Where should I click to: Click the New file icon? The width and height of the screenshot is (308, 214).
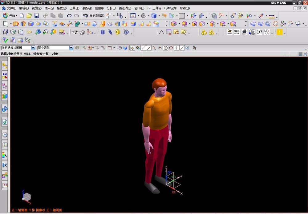[x=22, y=15]
